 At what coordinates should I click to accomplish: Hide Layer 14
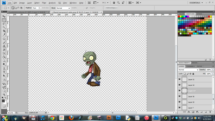[x=179, y=85]
